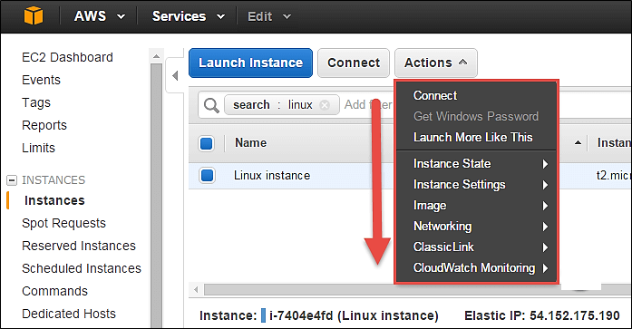Click the column sort triangle icon
Viewport: 632px width, 329px height.
[578, 142]
